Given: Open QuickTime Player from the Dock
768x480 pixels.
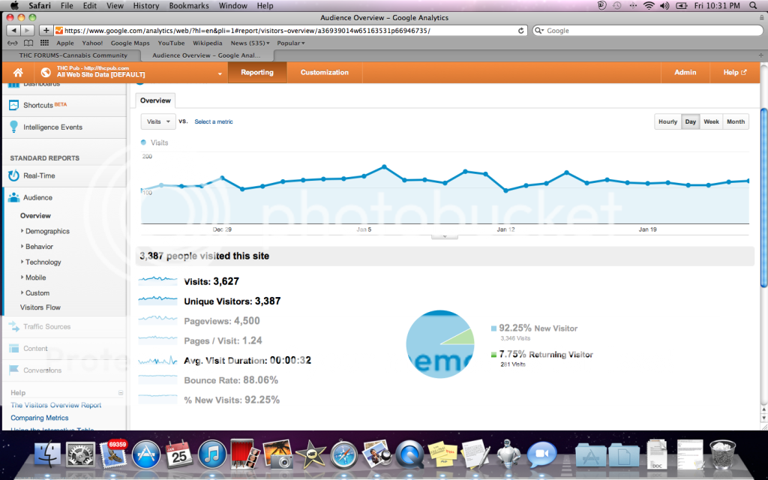Looking at the screenshot, I should pos(409,454).
